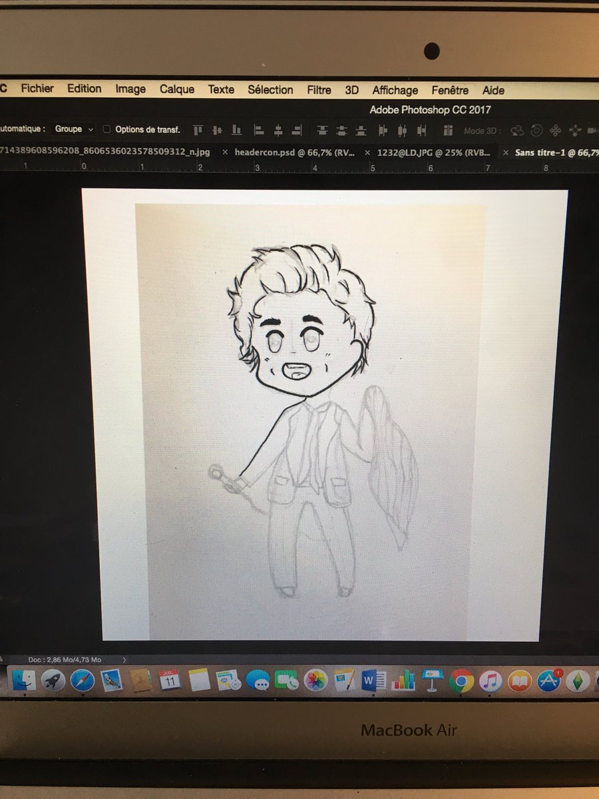
Task: Click Distribute vertical centers icon
Action: (341, 131)
